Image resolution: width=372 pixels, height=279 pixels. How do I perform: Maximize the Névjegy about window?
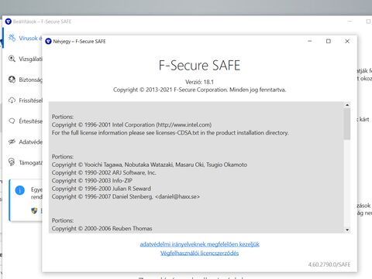329,41
